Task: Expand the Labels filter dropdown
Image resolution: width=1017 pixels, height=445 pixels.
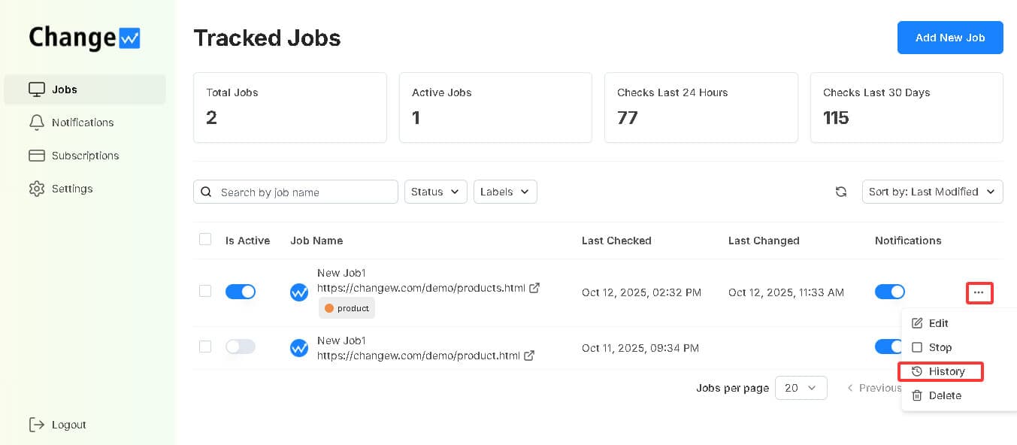Action: [504, 192]
